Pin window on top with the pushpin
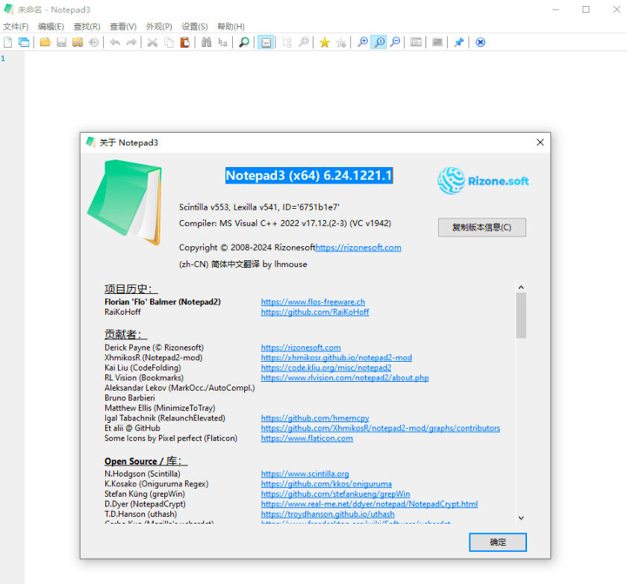Viewport: 627px width, 584px height. pyautogui.click(x=458, y=43)
